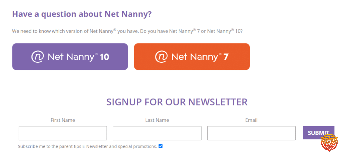Click the version question paragraph text
Viewport: 341px width, 155px height.
[127, 31]
